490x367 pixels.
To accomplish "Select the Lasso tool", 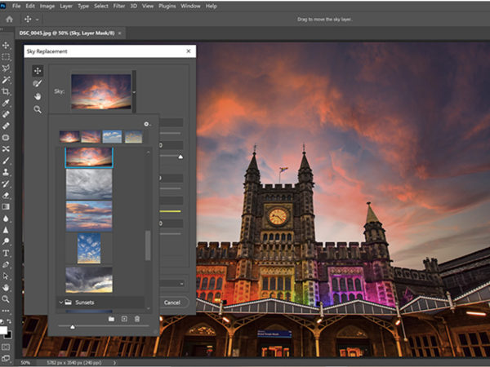I will (6, 69).
